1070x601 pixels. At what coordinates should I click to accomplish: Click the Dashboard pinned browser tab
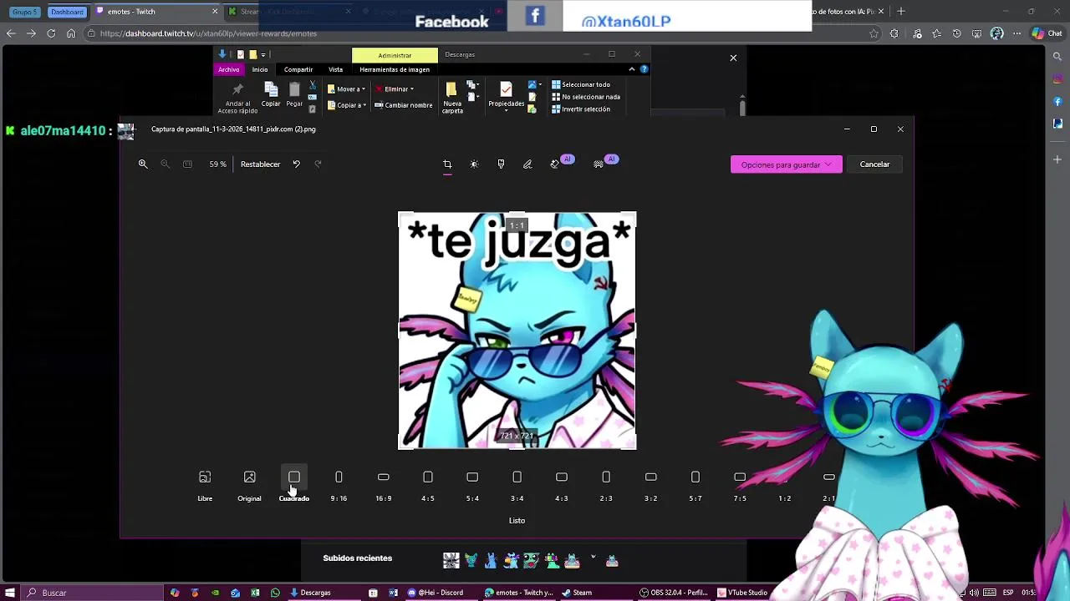[x=67, y=12]
